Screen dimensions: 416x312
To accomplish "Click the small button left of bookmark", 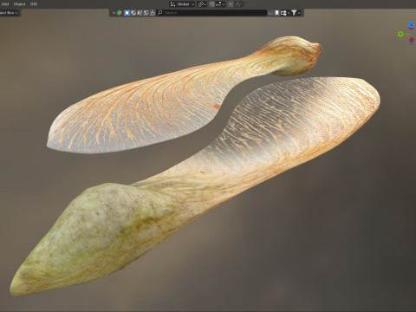I will pyautogui.click(x=270, y=13).
